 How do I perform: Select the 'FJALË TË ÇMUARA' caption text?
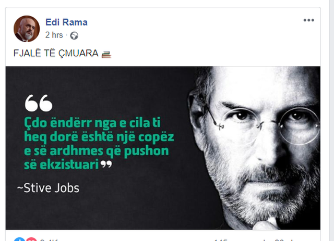click(56, 53)
